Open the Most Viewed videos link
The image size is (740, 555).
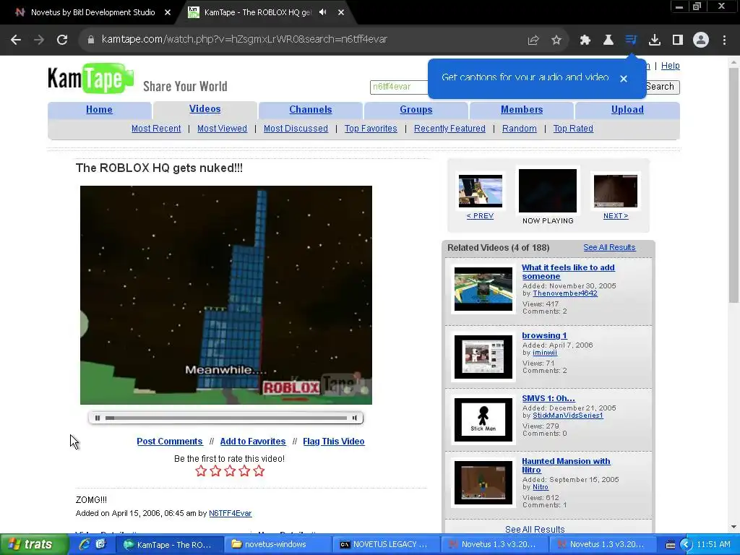pos(222,129)
